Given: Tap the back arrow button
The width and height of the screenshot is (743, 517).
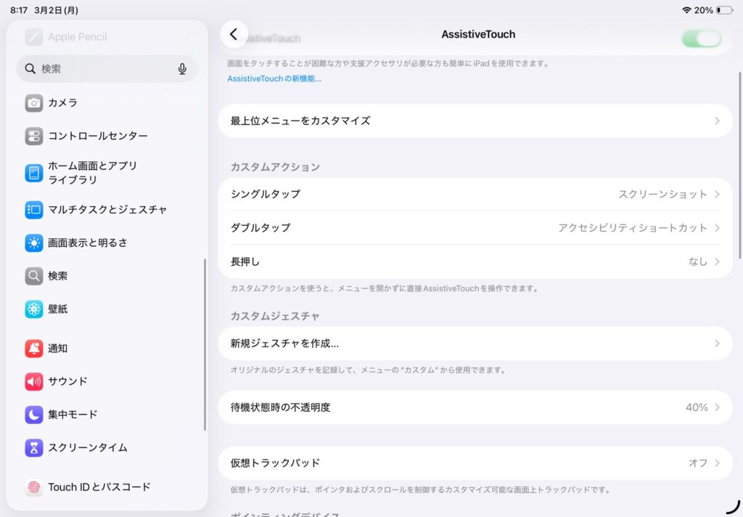Looking at the screenshot, I should click(234, 34).
